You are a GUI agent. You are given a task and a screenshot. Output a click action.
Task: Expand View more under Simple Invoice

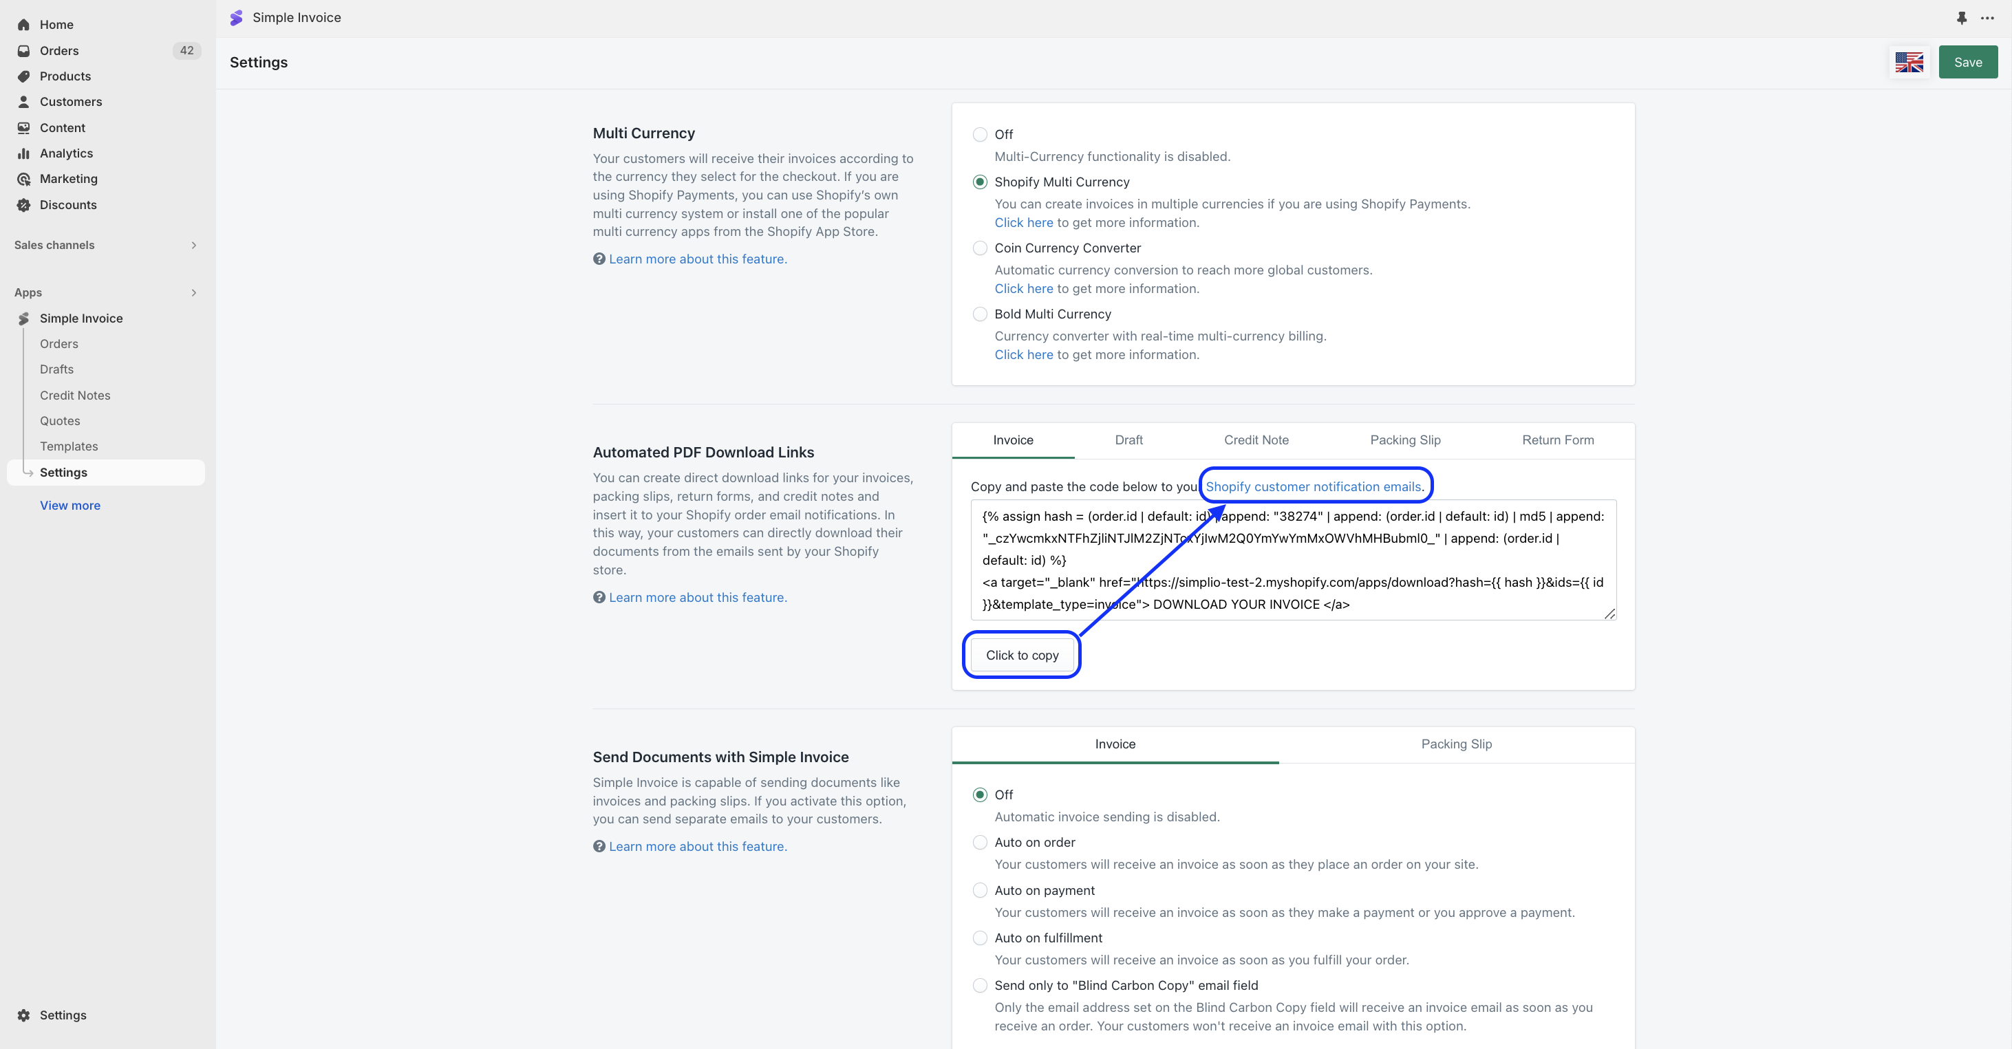tap(70, 506)
